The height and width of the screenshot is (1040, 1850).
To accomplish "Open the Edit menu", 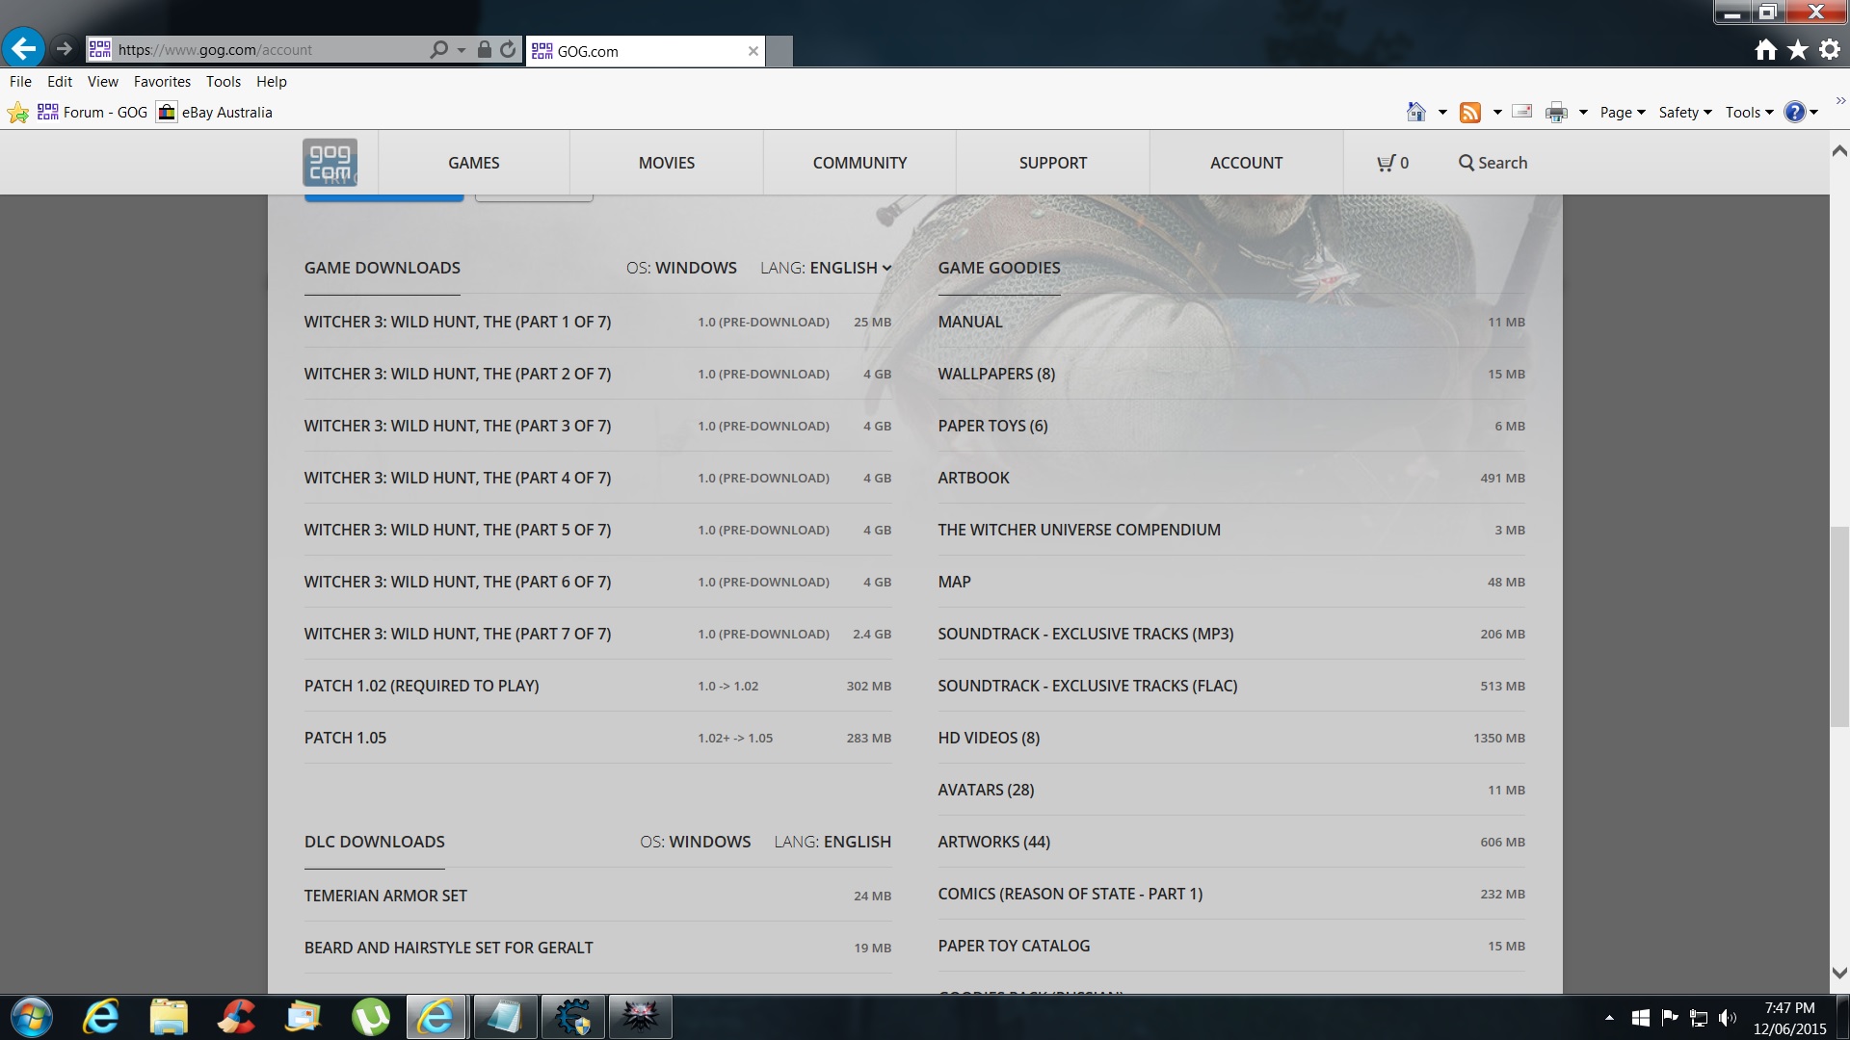I will (60, 82).
